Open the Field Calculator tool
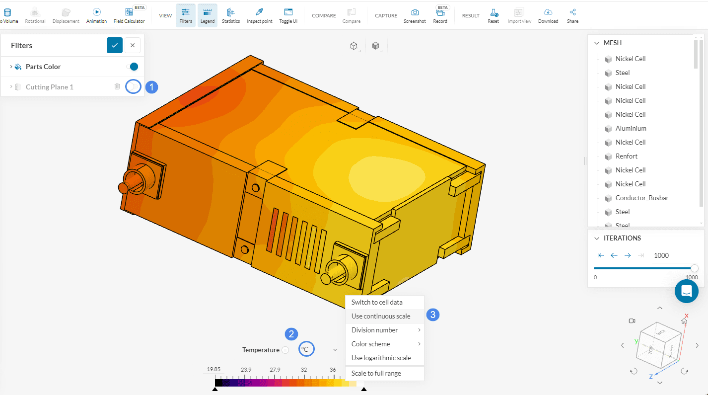Viewport: 708px width, 395px height. [x=129, y=15]
